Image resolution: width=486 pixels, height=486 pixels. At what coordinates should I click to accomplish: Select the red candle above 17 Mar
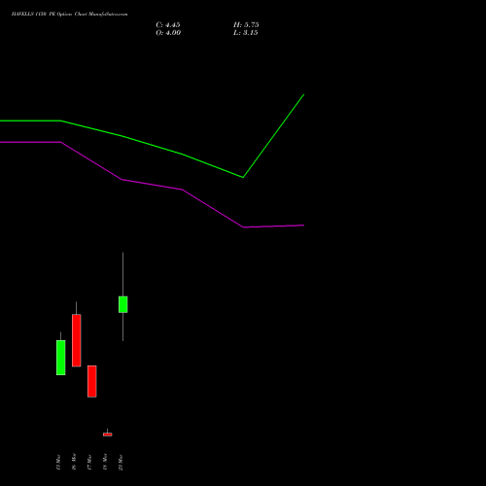pyautogui.click(x=92, y=381)
